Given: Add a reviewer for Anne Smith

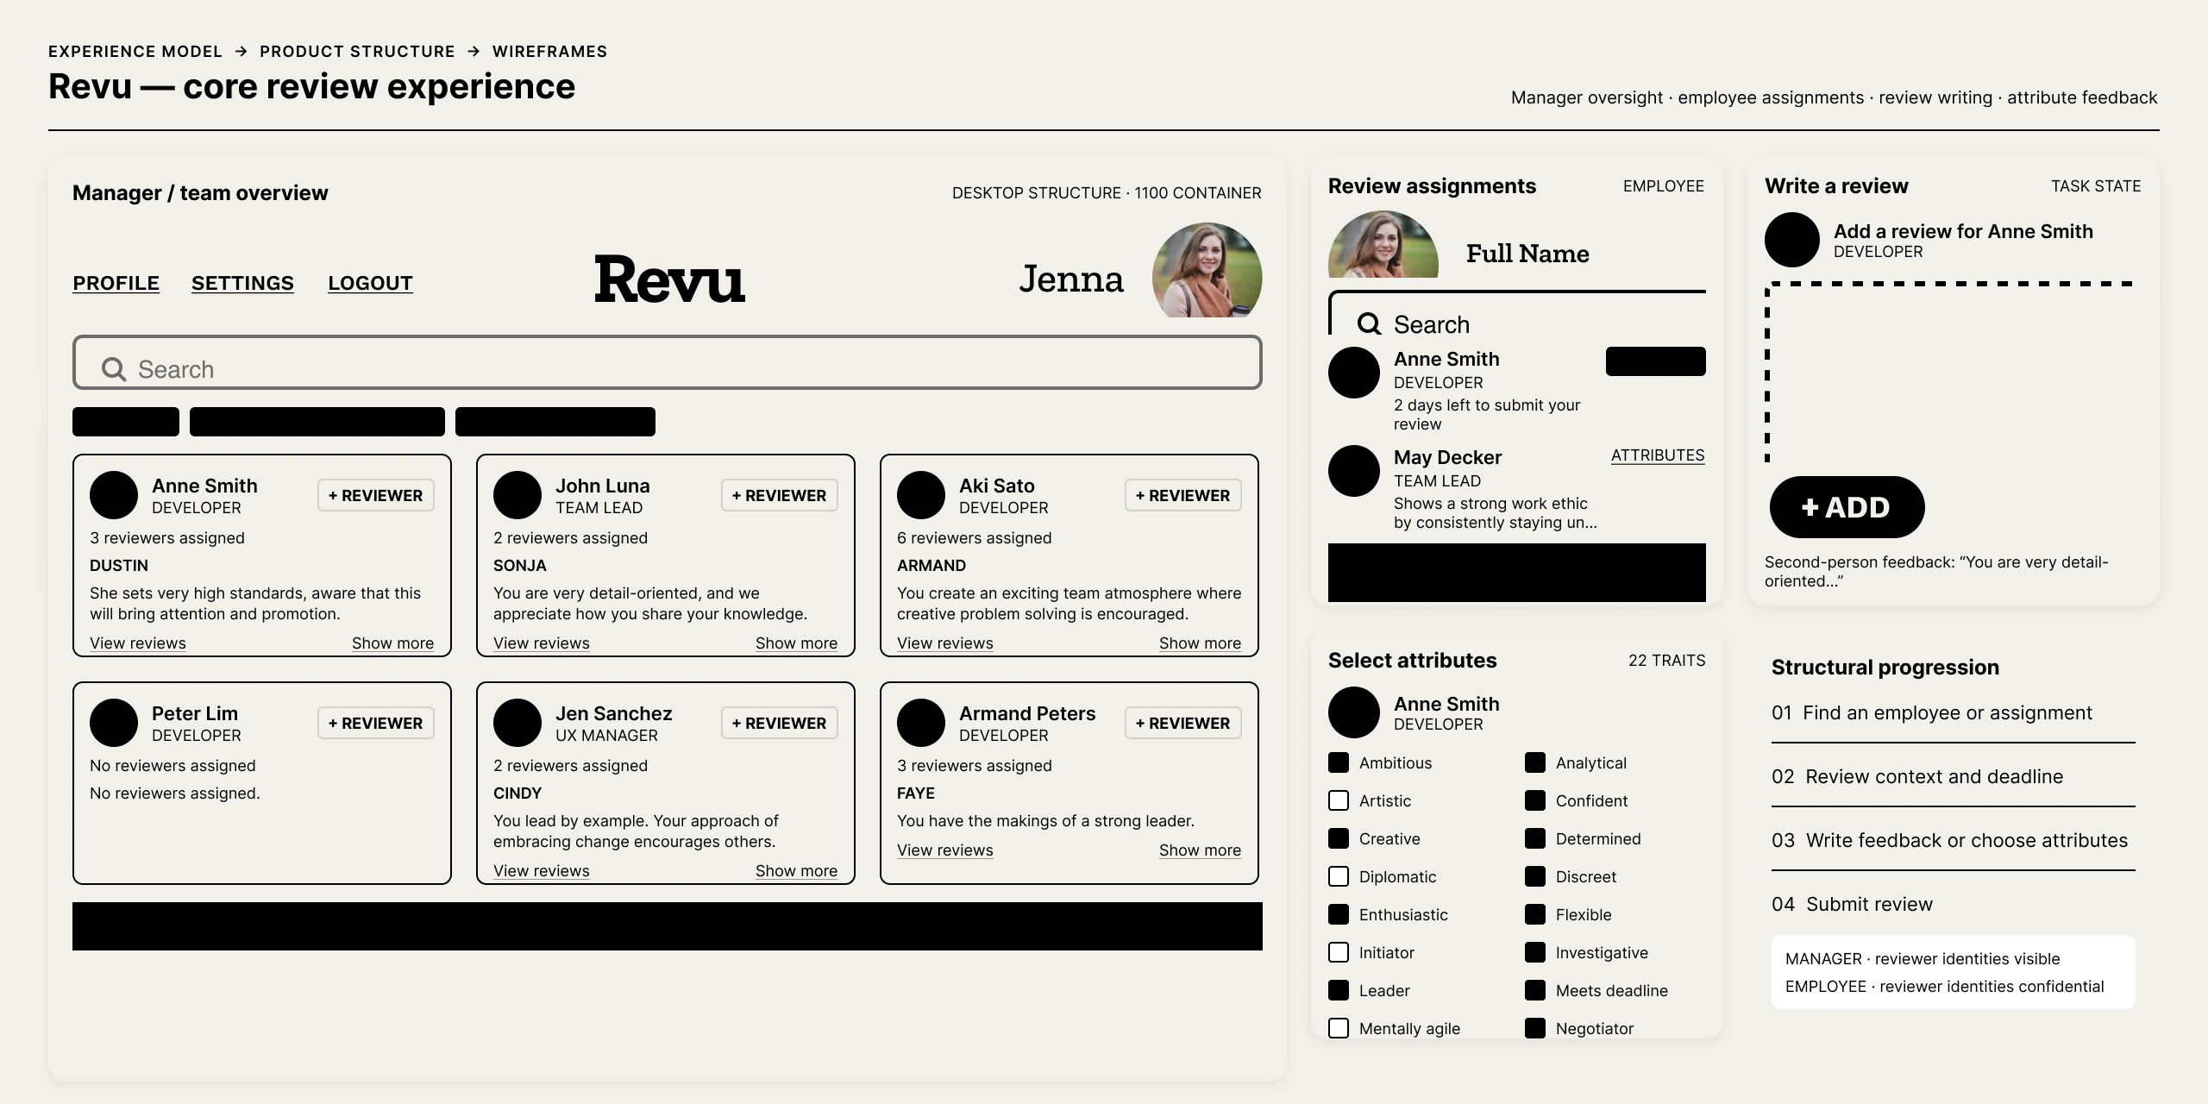Looking at the screenshot, I should [376, 495].
